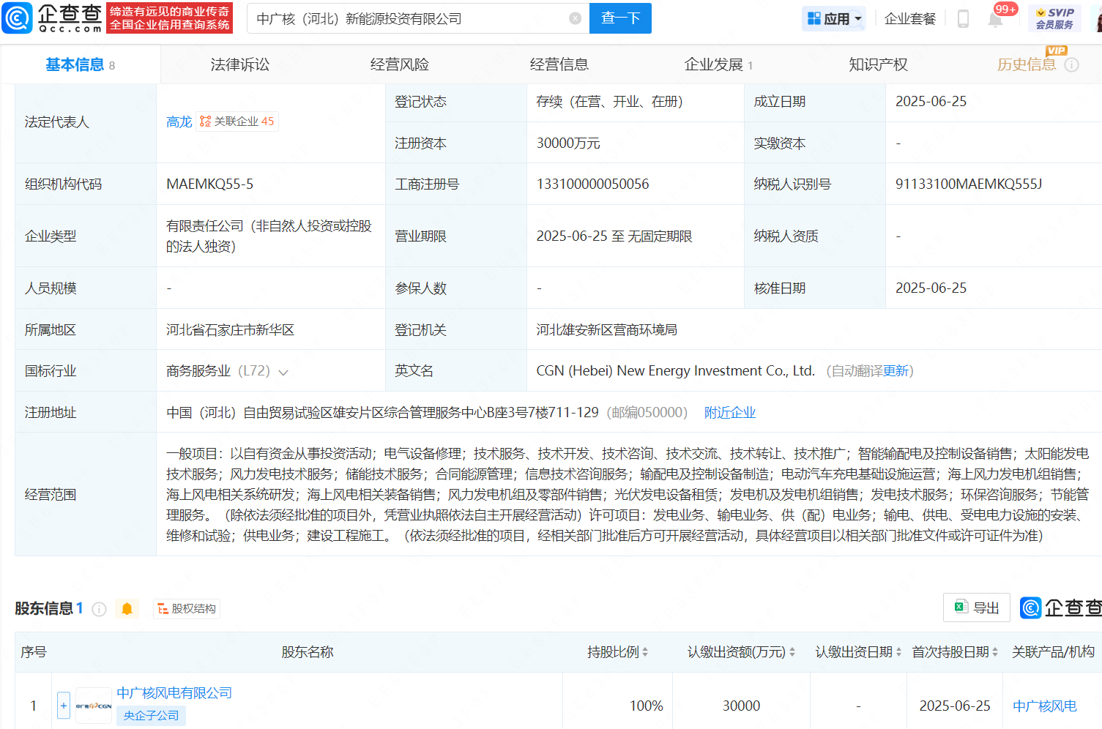Click the 央企子公司 tag
The image size is (1102, 729).
point(151,715)
